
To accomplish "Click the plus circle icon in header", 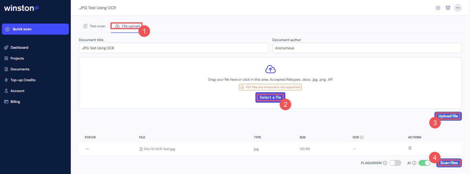I will tap(438, 8).
